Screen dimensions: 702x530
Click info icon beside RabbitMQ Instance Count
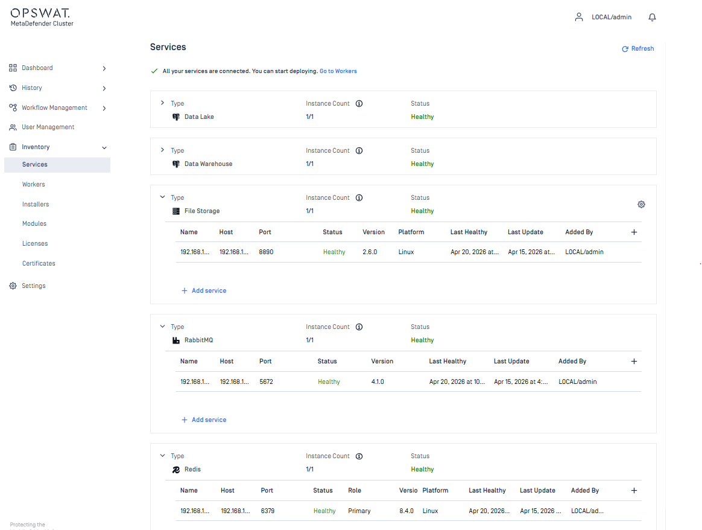(x=359, y=327)
